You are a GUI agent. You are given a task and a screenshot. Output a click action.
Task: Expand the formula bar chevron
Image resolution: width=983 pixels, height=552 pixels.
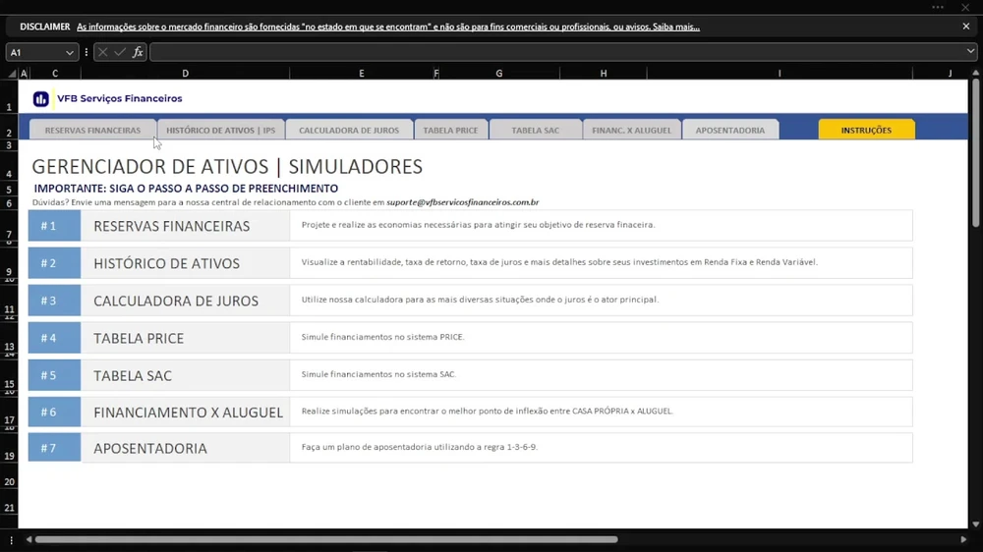tap(970, 51)
